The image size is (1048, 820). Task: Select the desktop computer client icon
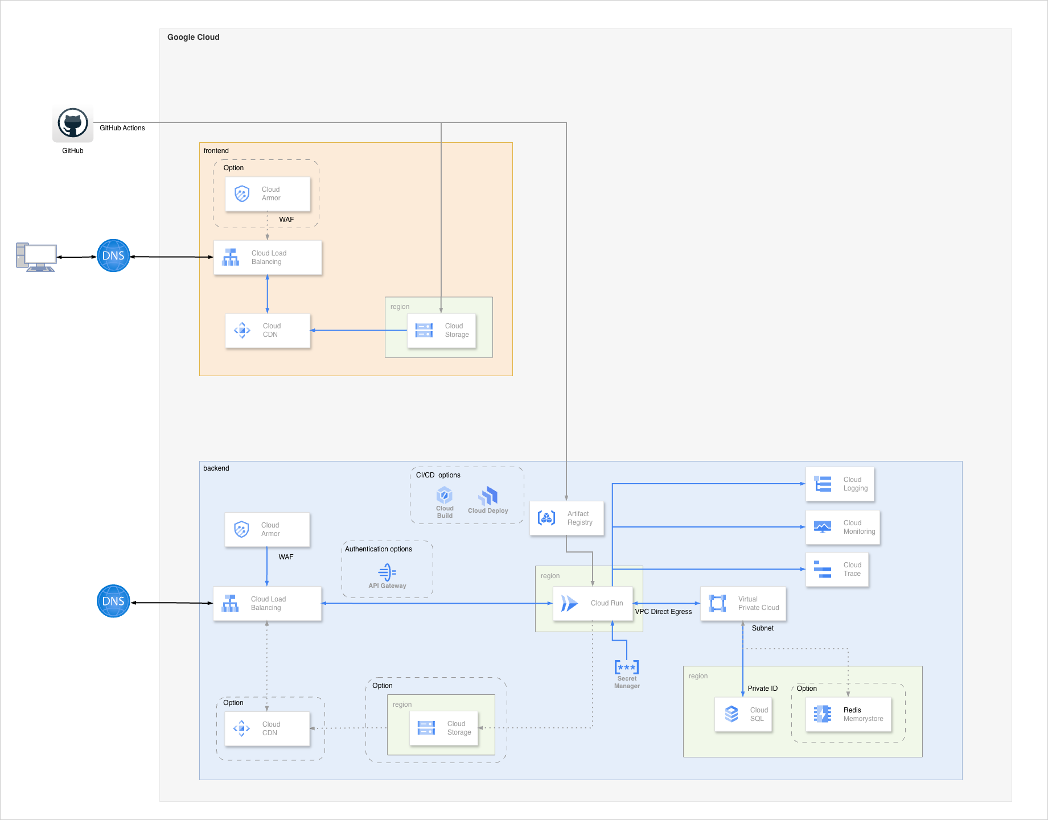tap(36, 257)
